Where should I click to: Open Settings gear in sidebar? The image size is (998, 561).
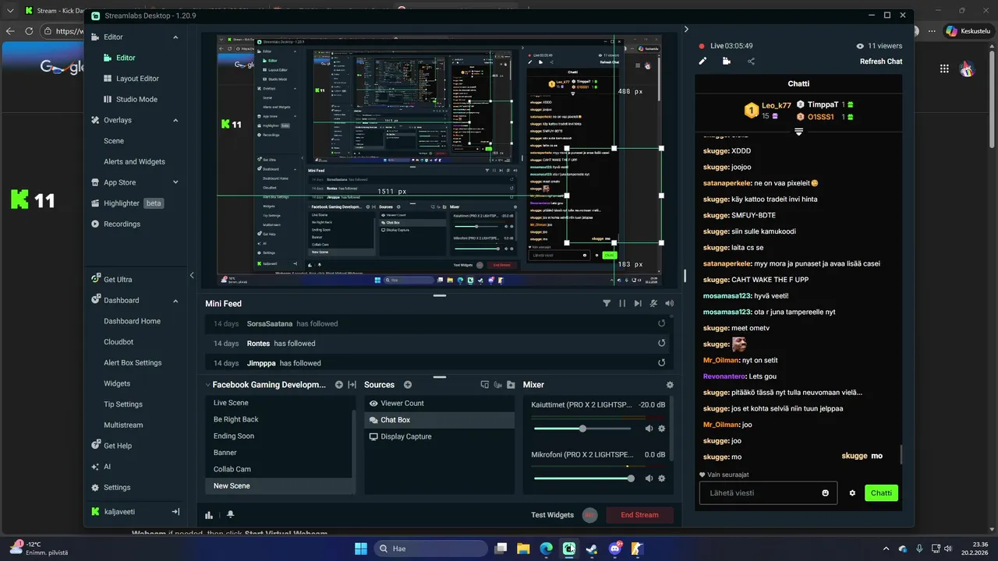[x=95, y=488]
